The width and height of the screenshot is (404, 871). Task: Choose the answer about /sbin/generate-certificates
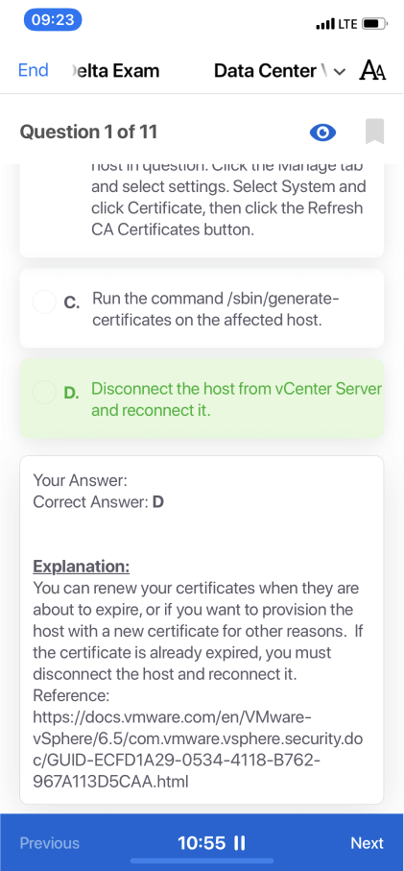(x=202, y=309)
